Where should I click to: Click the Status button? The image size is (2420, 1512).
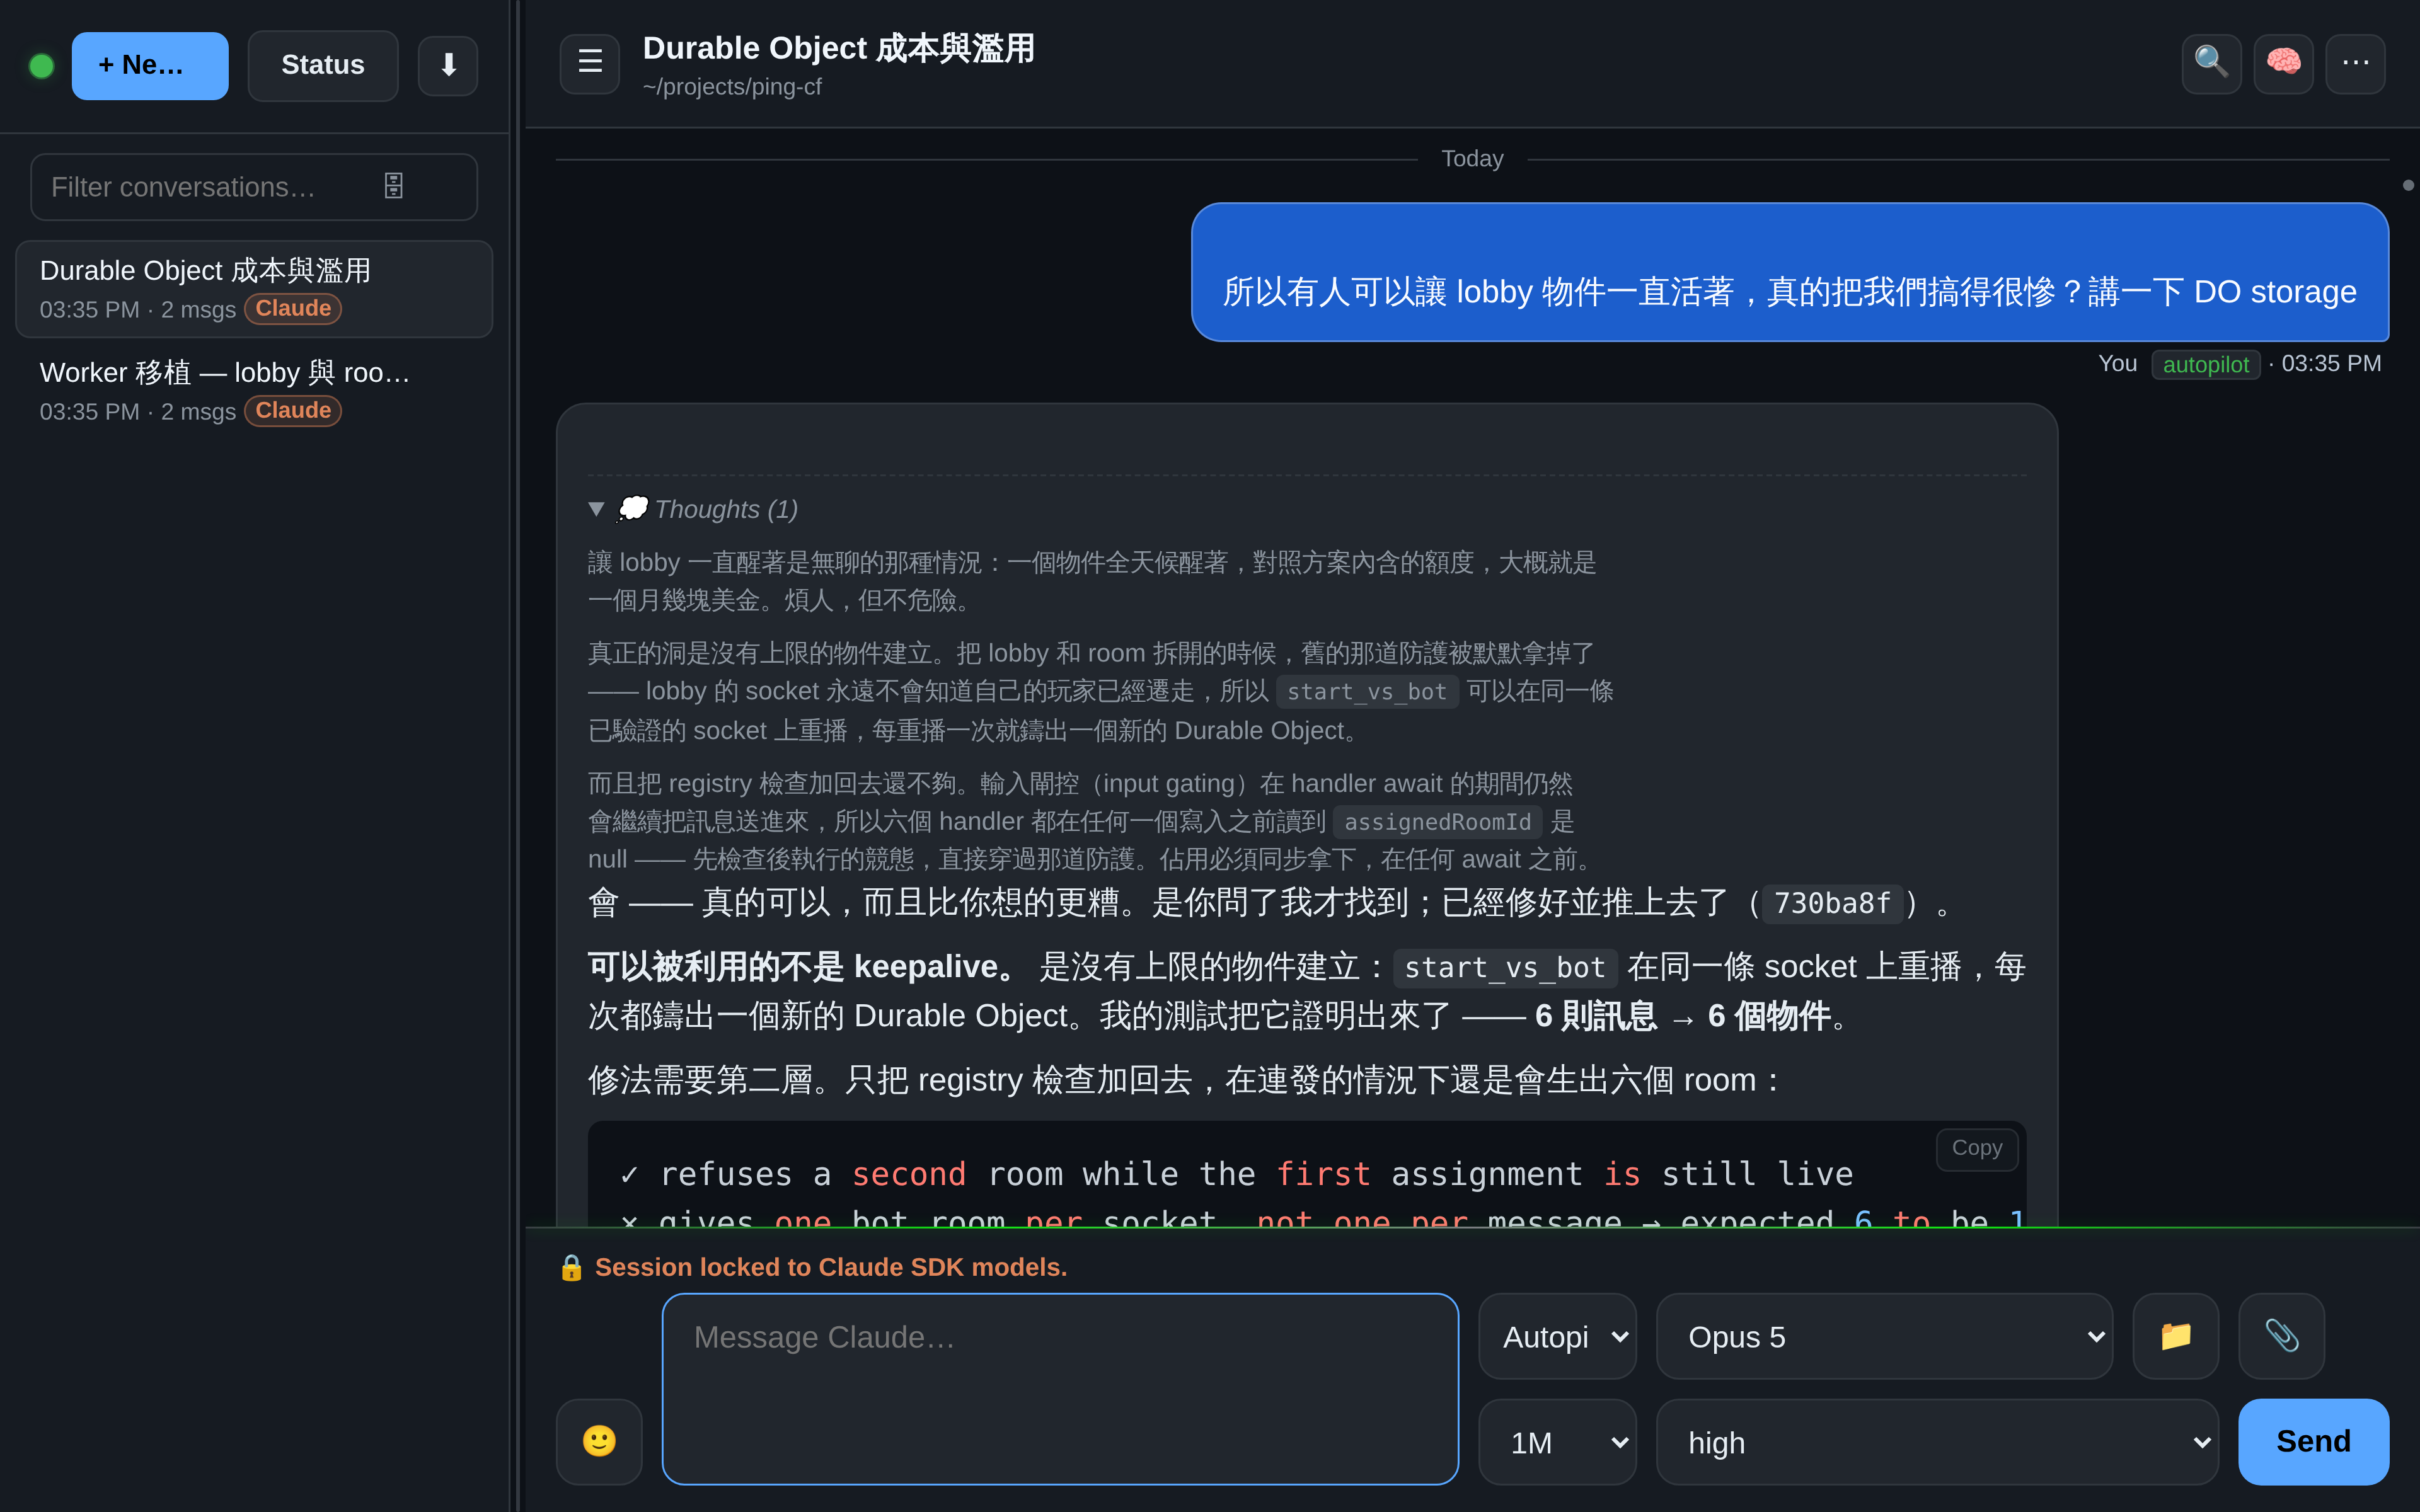(x=323, y=66)
